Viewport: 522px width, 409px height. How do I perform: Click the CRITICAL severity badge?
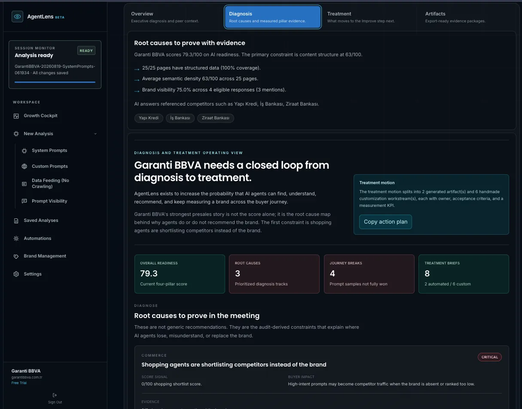(x=490, y=357)
